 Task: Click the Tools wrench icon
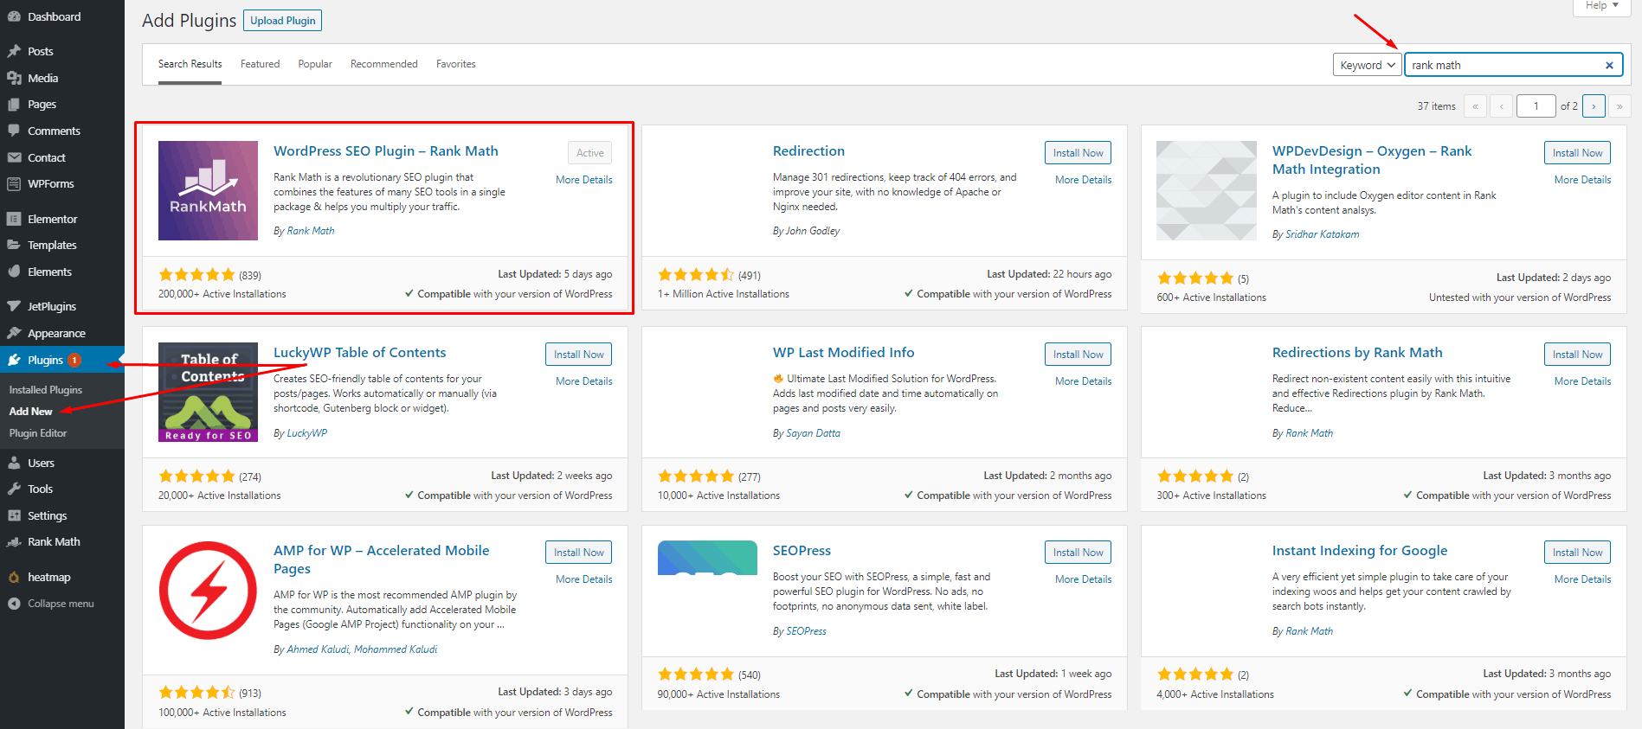(14, 489)
